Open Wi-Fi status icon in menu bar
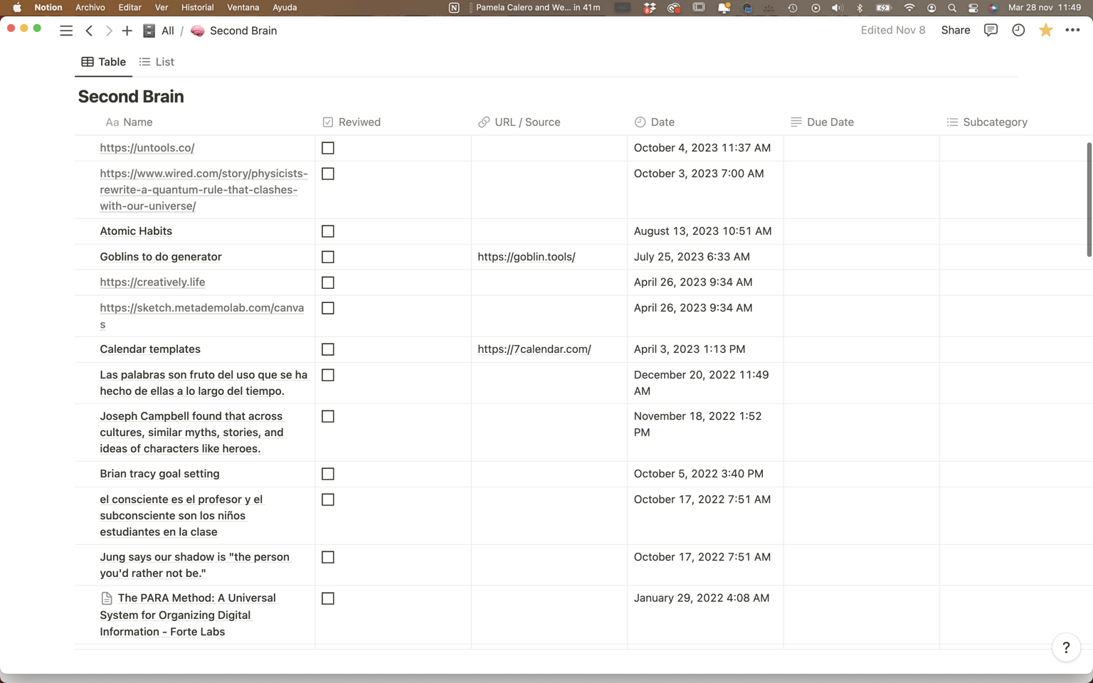Screen dimensions: 1093x683 point(909,7)
